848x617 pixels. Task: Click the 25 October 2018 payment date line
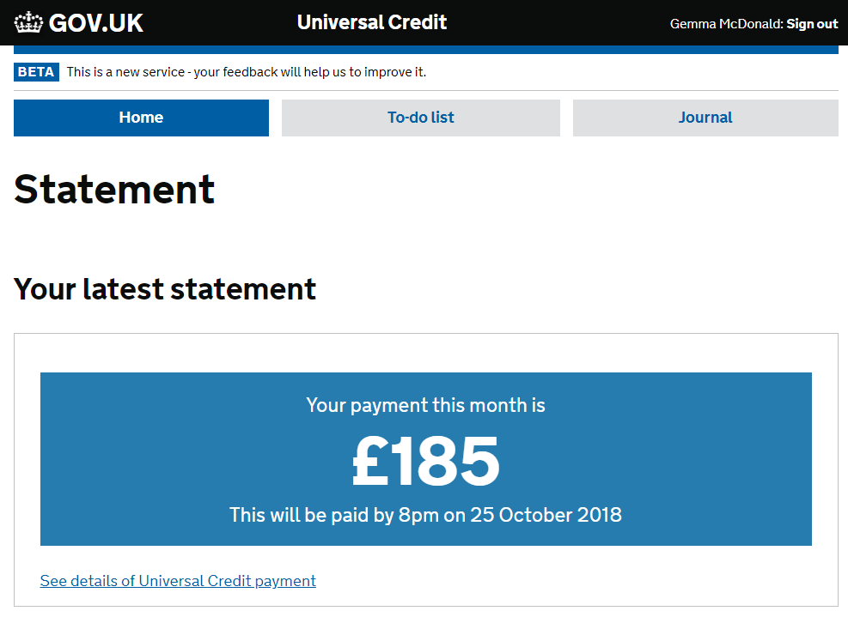[425, 515]
